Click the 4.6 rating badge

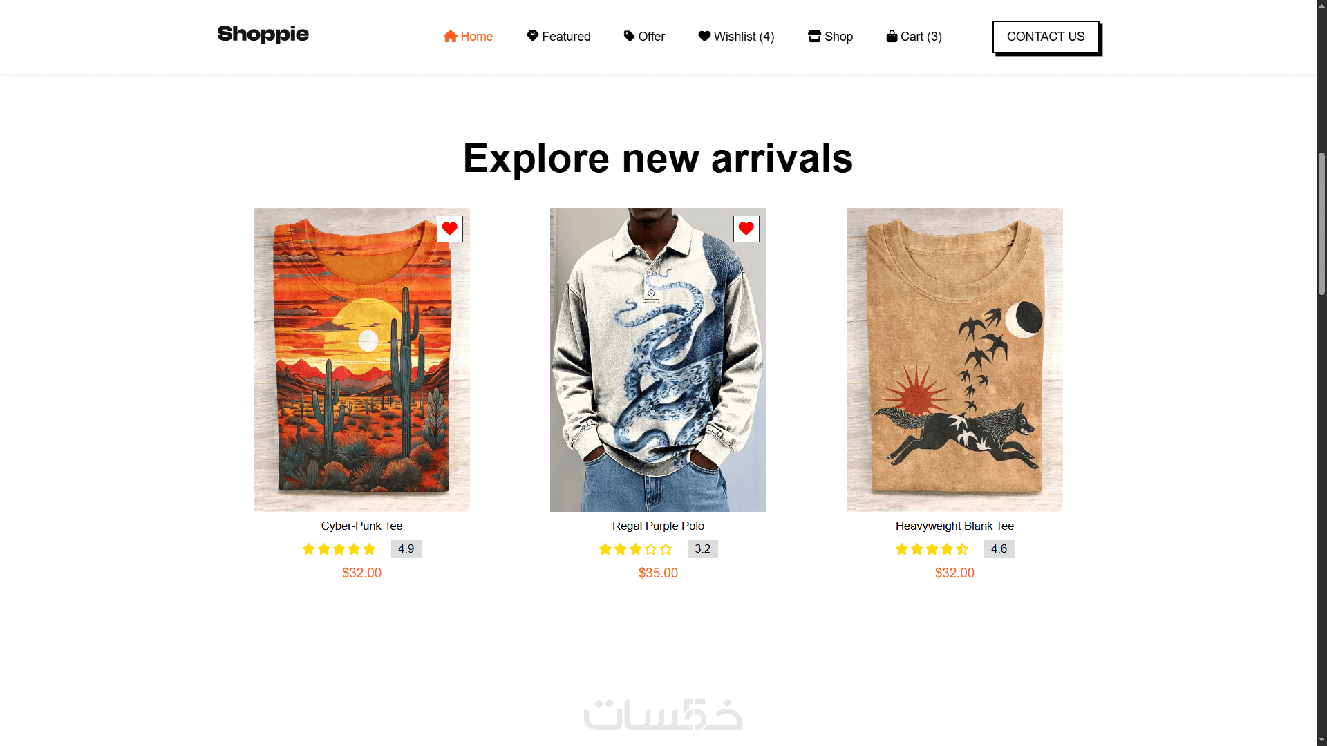tap(999, 549)
